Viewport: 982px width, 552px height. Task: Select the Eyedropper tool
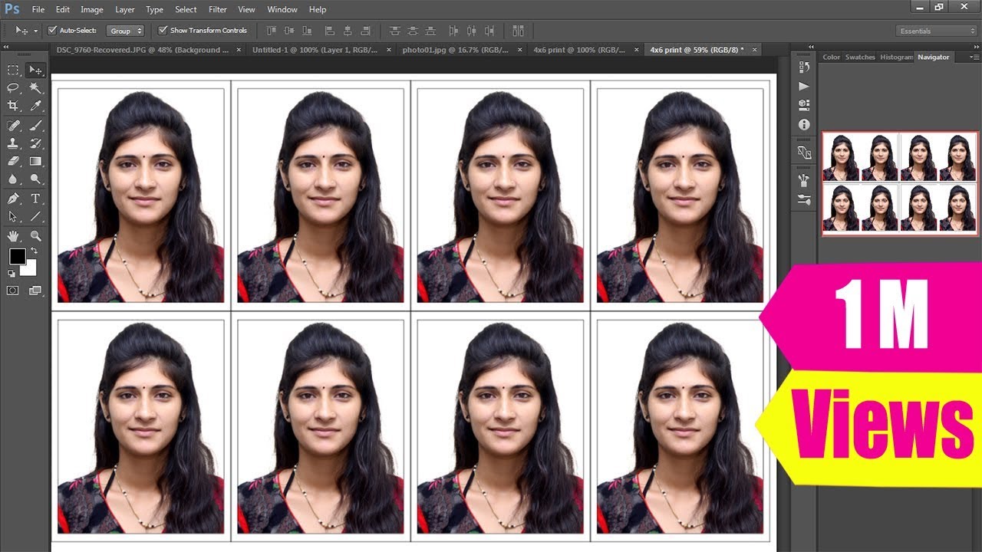pyautogui.click(x=35, y=106)
